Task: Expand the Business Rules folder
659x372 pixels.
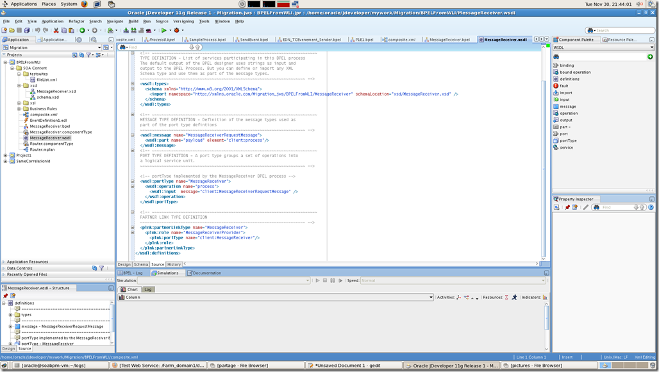Action: 19,109
